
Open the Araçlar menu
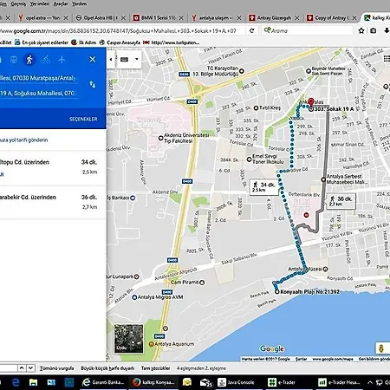(x=61, y=3)
